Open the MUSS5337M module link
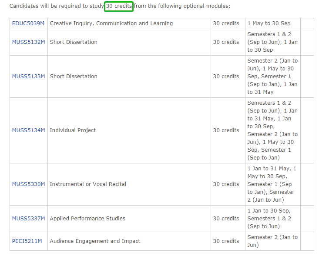319x256 pixels. [28, 219]
